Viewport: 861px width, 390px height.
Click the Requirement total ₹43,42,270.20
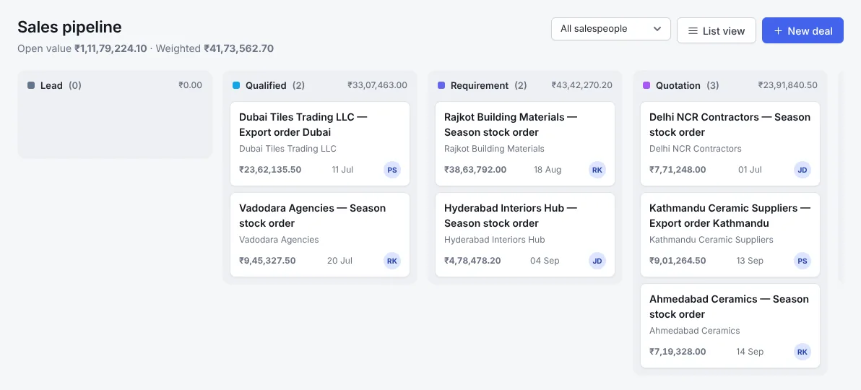pos(582,85)
